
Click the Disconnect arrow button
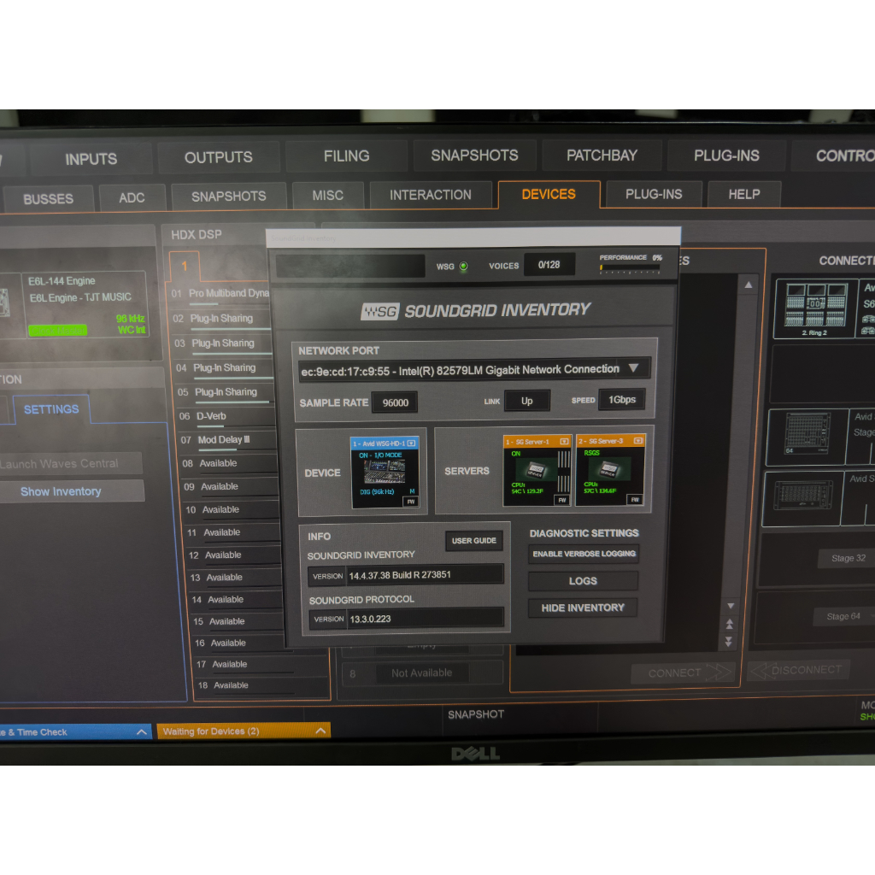coord(799,670)
